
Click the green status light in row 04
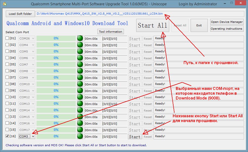click(80, 58)
